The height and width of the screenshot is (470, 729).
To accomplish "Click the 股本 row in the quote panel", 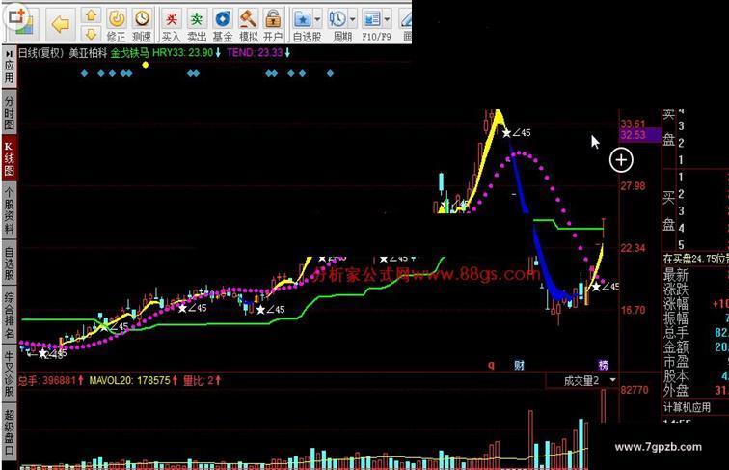I will pyautogui.click(x=695, y=376).
